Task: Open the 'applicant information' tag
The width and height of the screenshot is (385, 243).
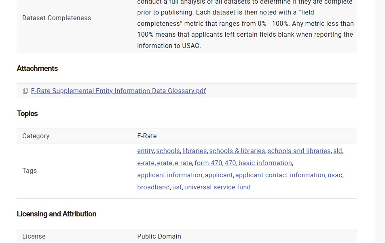Action: pyautogui.click(x=169, y=175)
